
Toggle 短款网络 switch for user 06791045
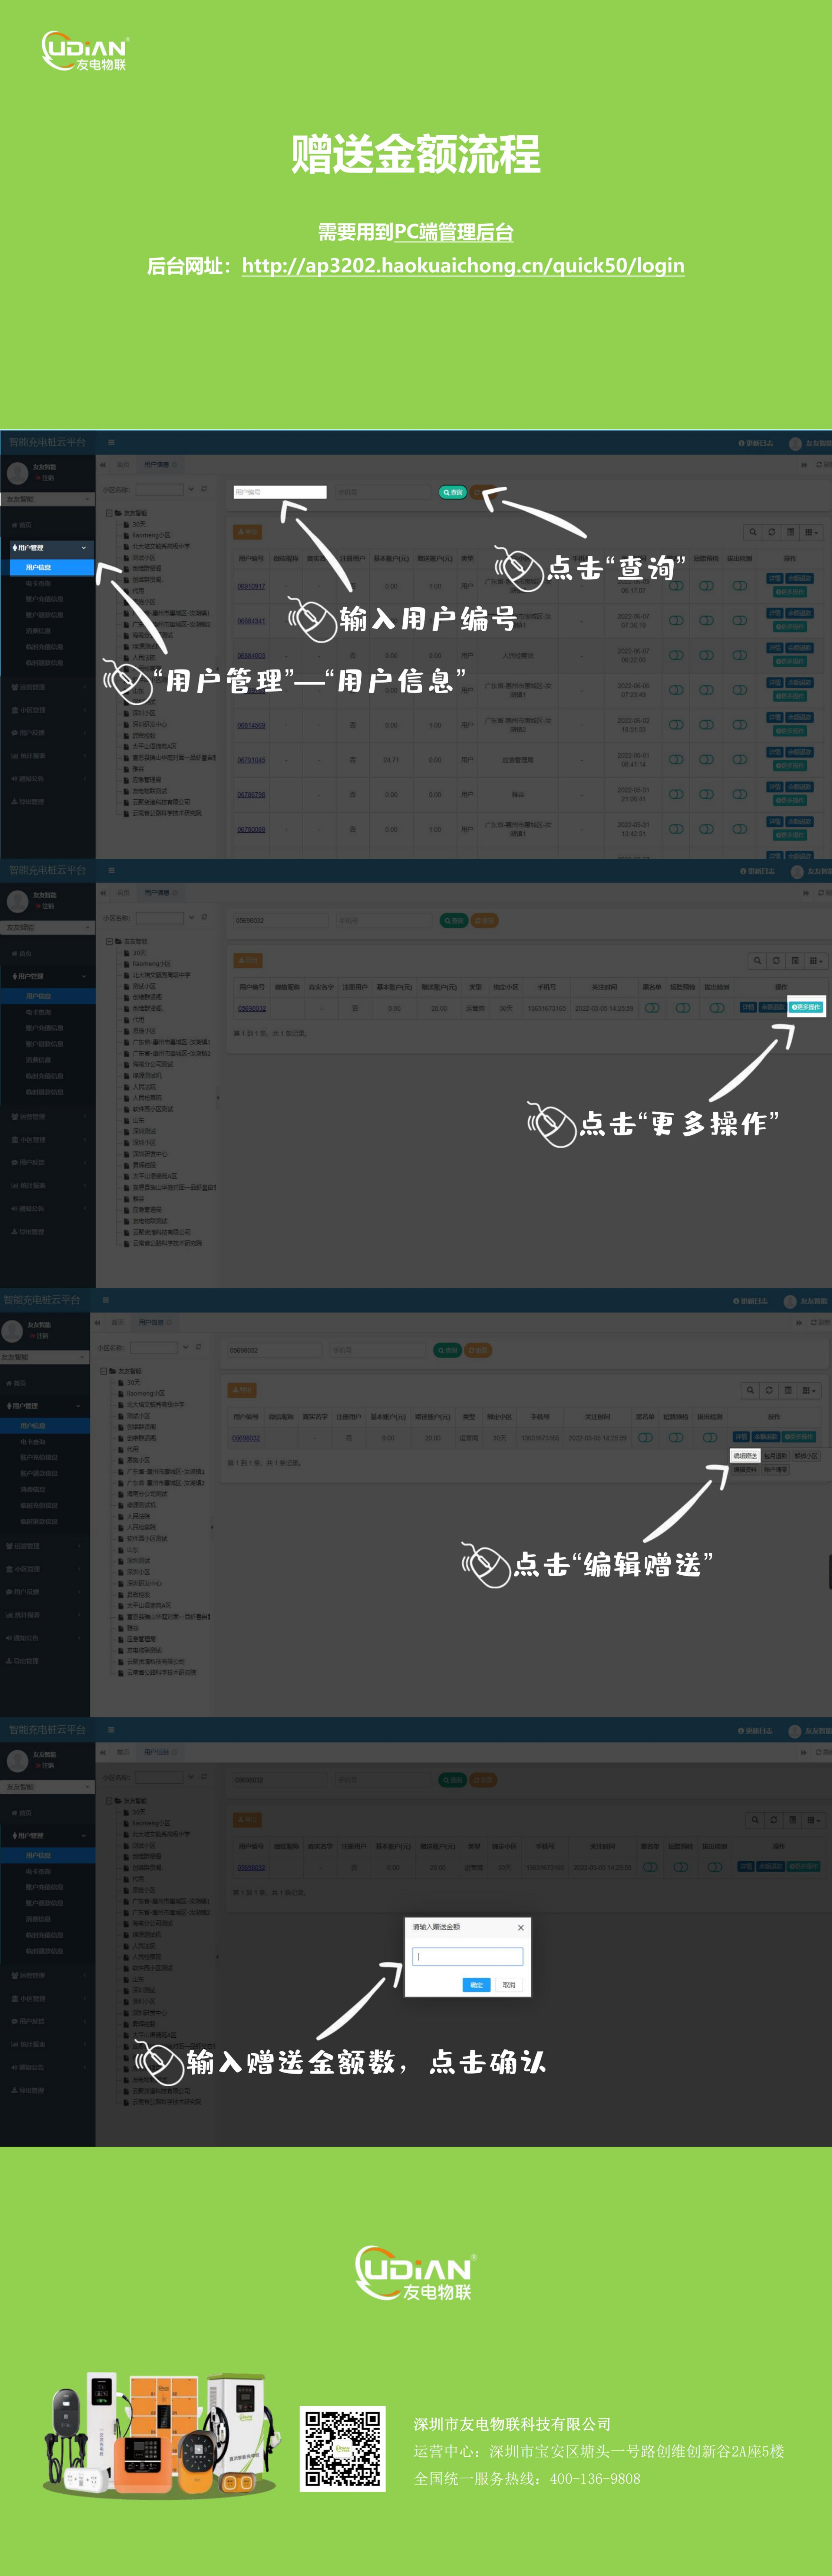point(706,760)
